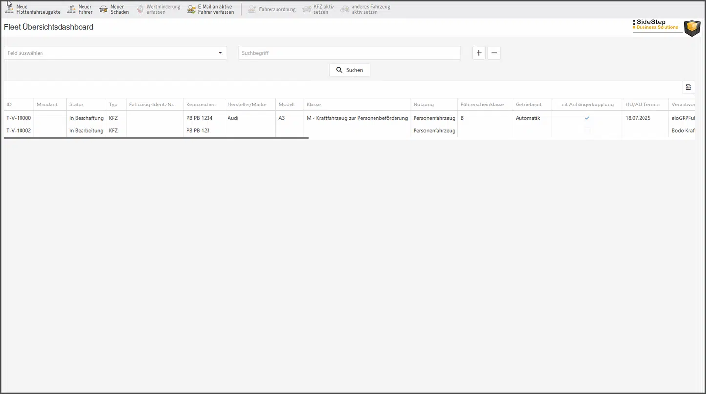Toggle Anhängerkupplung checkbox for T-V-10002
The height and width of the screenshot is (394, 706).
(587, 131)
